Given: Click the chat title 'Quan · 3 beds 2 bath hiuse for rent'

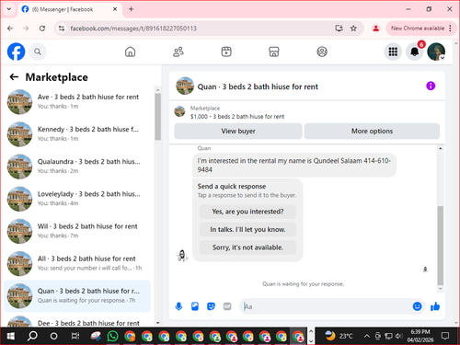Looking at the screenshot, I should pyautogui.click(x=258, y=86).
